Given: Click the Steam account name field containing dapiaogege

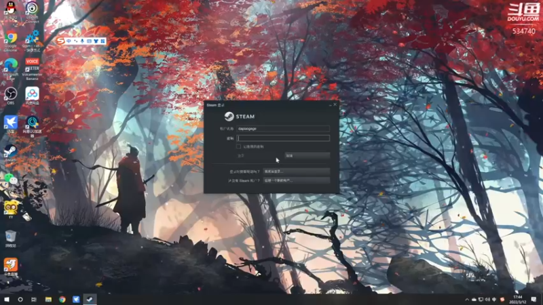Looking at the screenshot, I should pos(283,129).
